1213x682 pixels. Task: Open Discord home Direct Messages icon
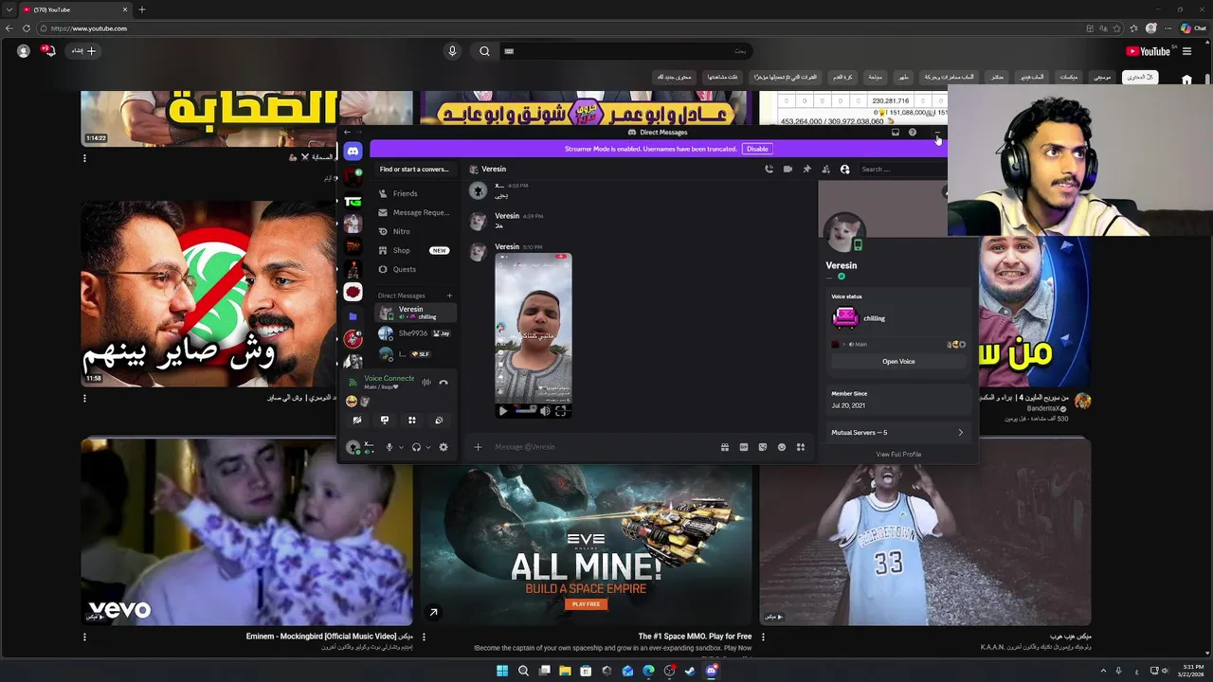click(353, 152)
